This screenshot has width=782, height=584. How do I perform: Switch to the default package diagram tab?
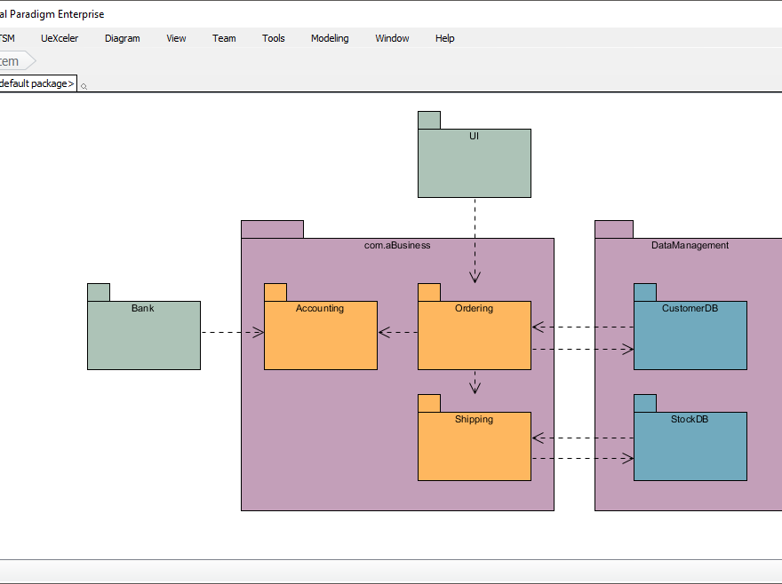click(x=36, y=83)
